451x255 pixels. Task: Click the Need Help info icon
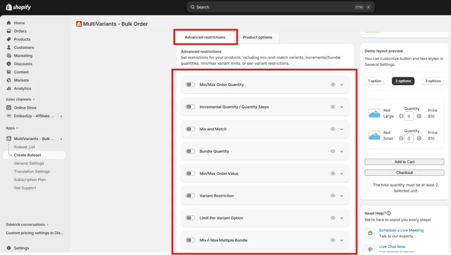[388, 213]
